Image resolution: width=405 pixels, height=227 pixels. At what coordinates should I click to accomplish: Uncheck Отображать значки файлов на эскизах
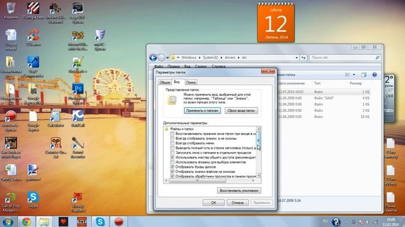coord(172,172)
